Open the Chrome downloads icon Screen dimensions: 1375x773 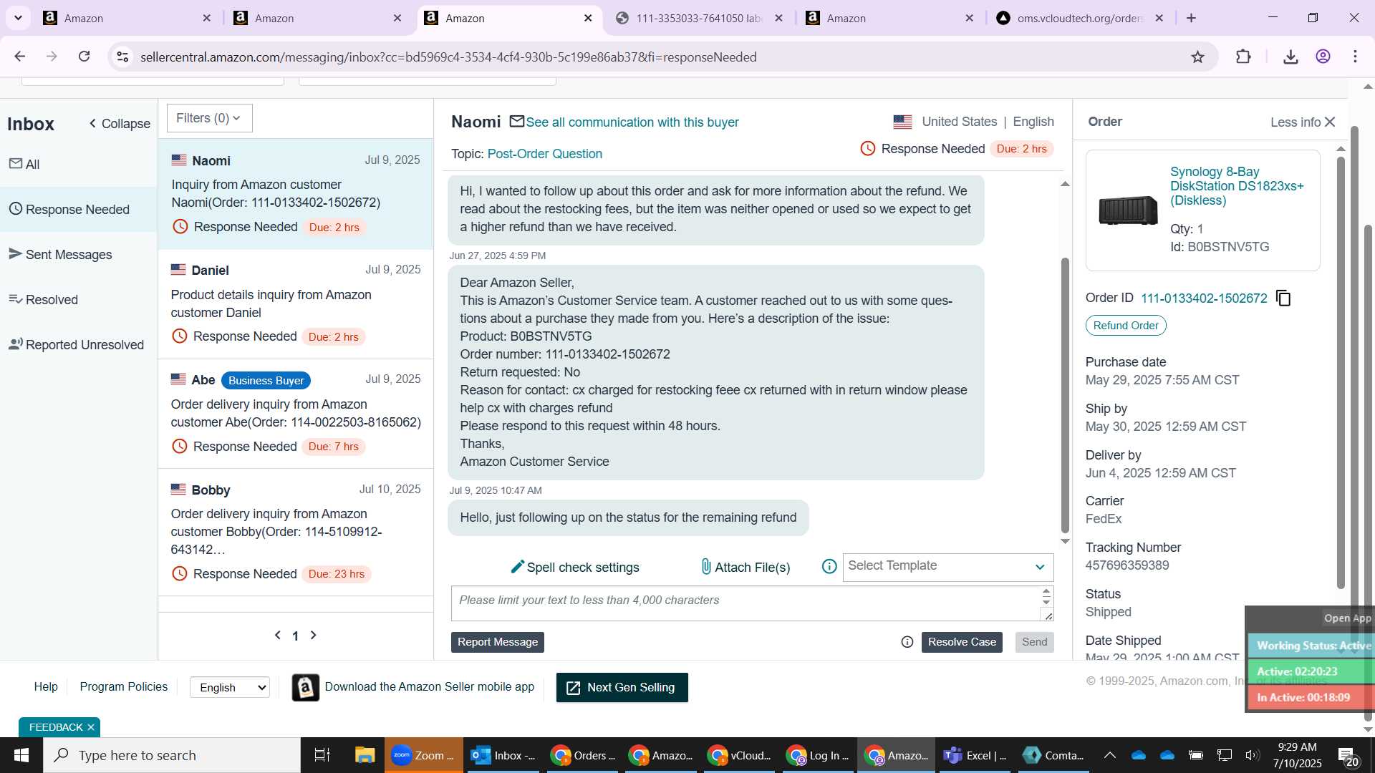pos(1290,57)
